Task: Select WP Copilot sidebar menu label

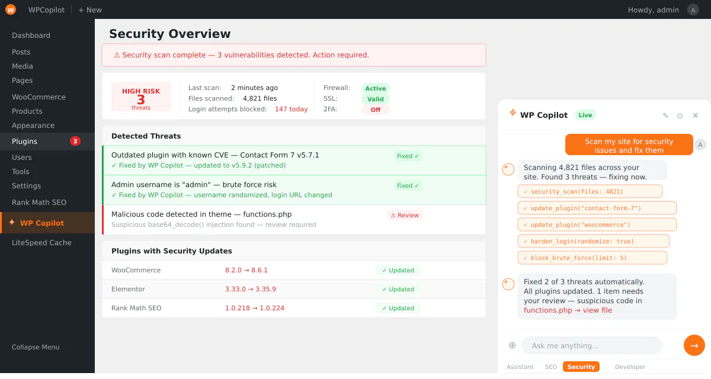Action: pyautogui.click(x=42, y=223)
